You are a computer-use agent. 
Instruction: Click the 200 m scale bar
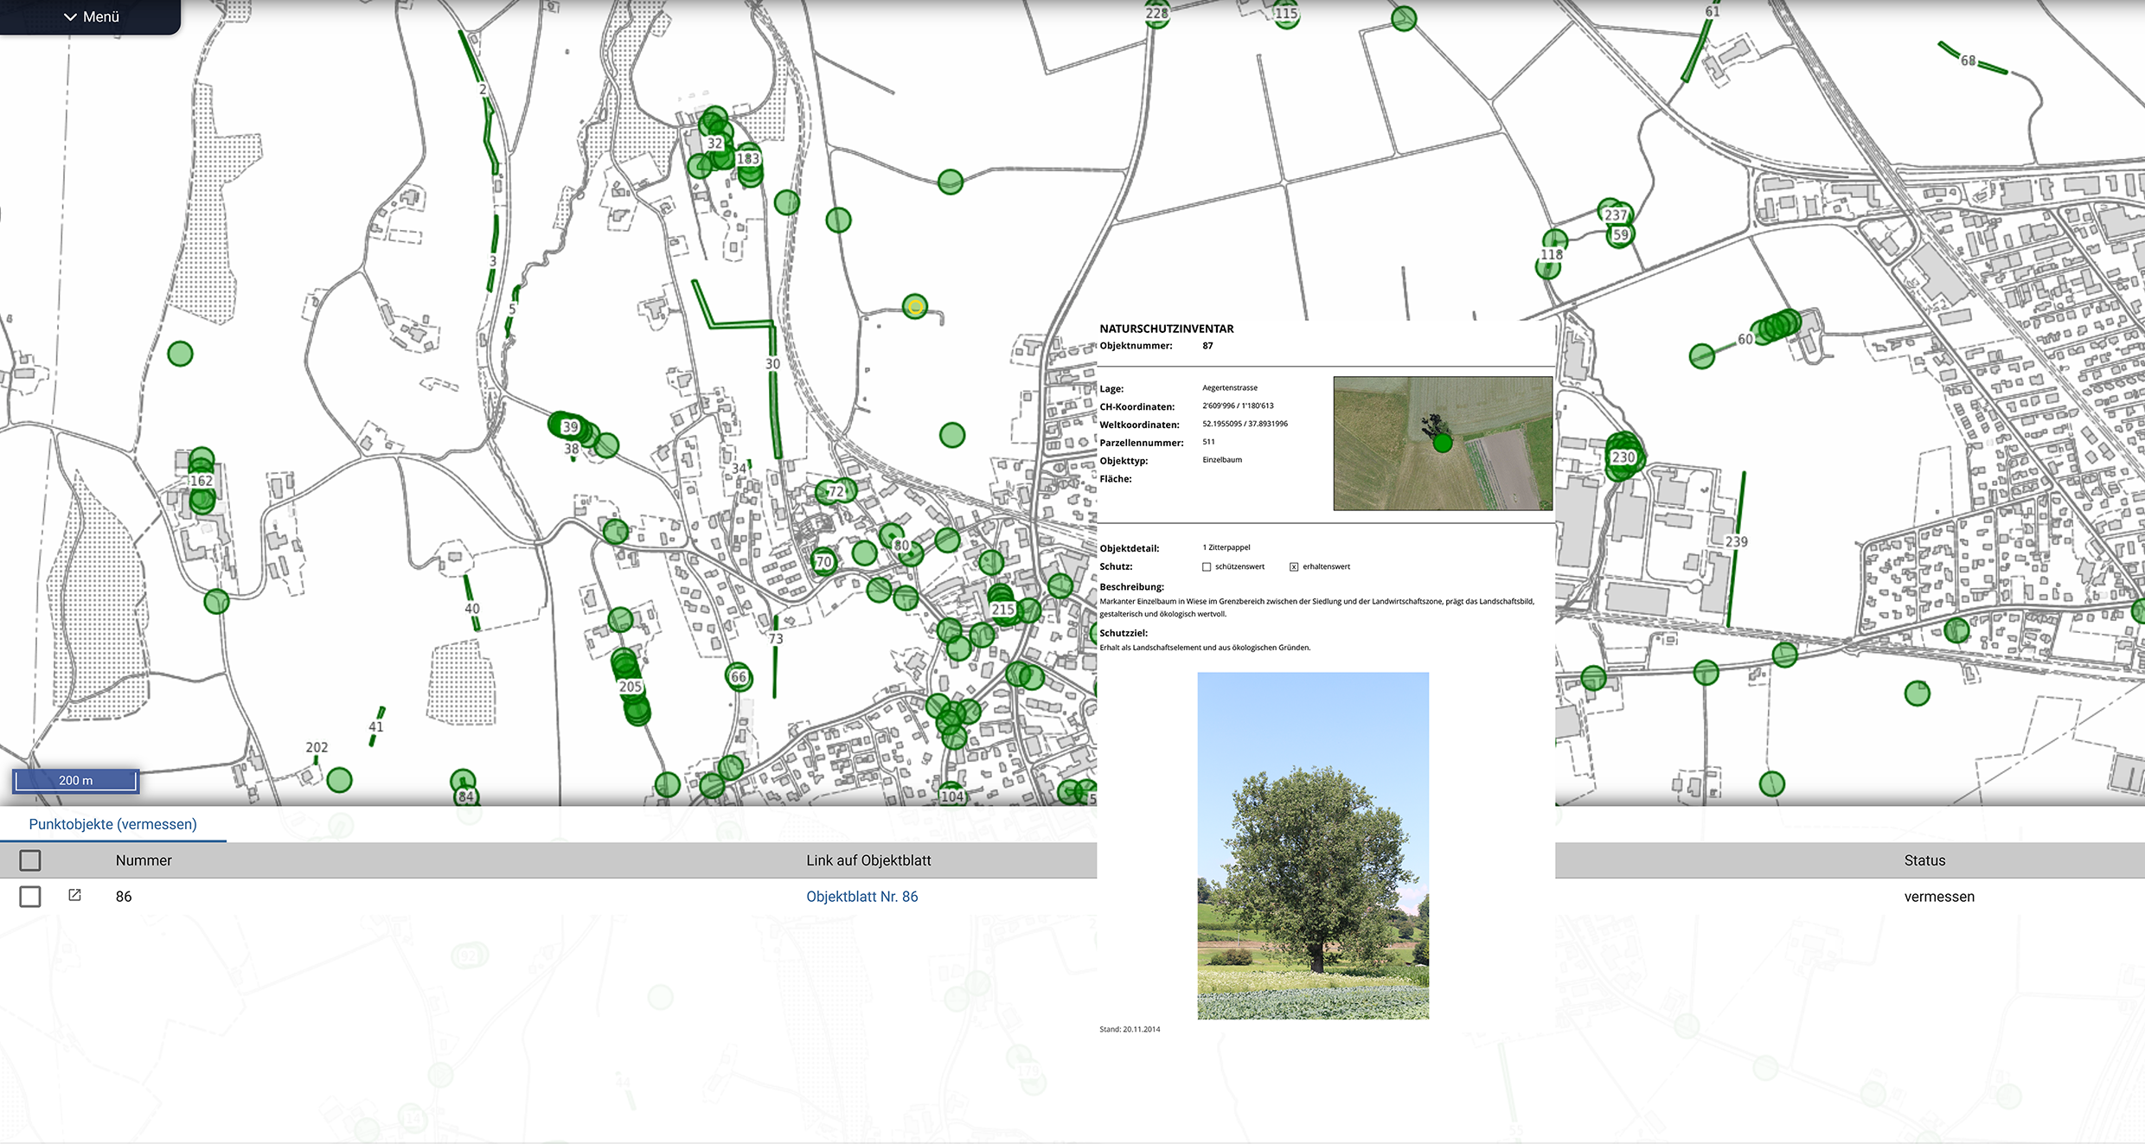75,781
